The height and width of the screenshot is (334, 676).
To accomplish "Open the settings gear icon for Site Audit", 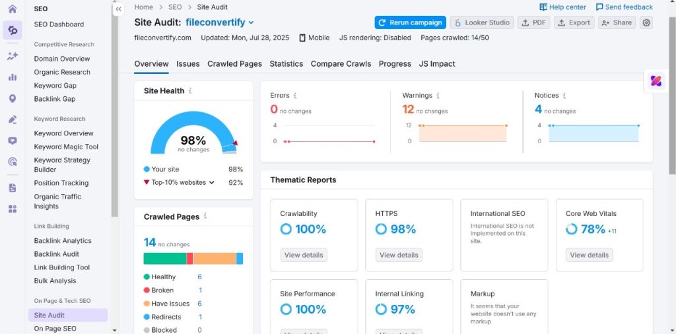I will point(646,22).
